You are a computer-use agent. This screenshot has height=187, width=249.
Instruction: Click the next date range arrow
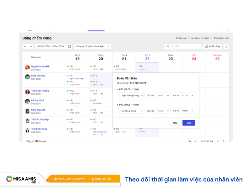(30, 46)
